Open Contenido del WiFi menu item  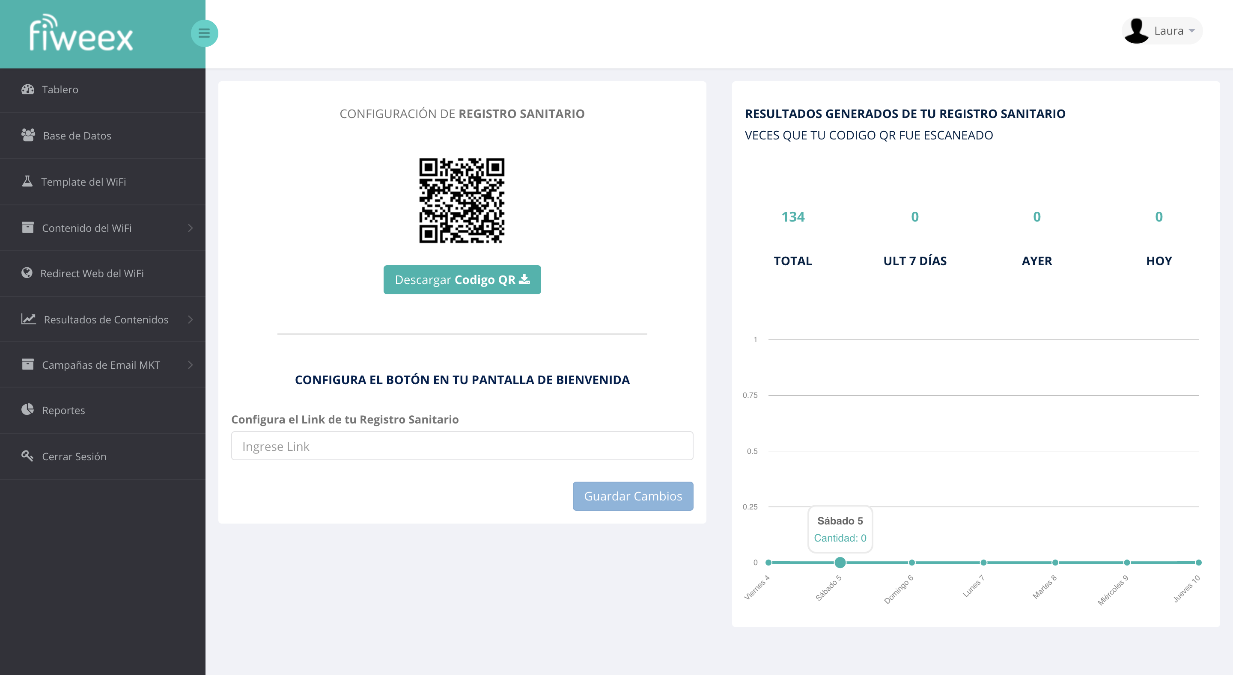tap(86, 228)
